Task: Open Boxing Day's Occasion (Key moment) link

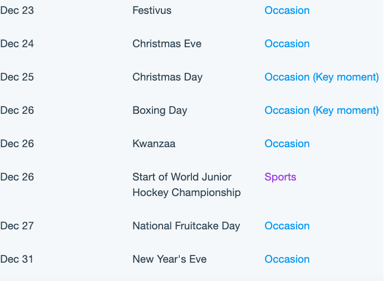Action: pos(322,111)
